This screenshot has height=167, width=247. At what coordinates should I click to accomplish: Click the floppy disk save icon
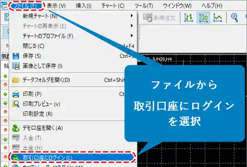point(16,56)
